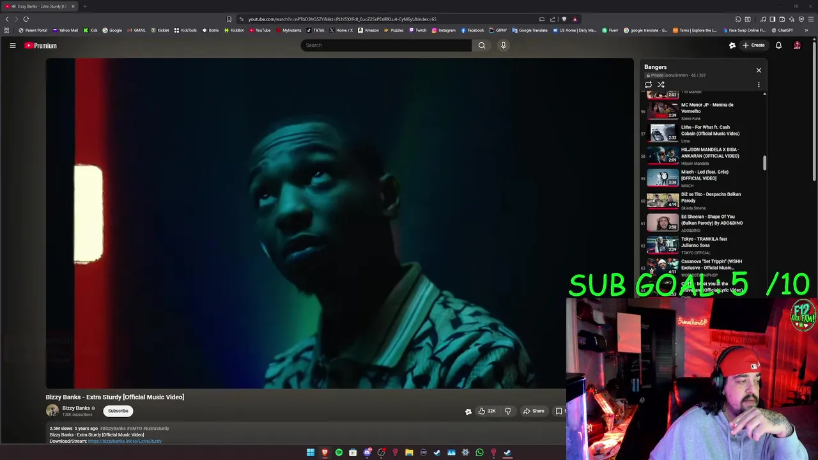Open Windows Start menu
The height and width of the screenshot is (460, 818).
coord(311,452)
